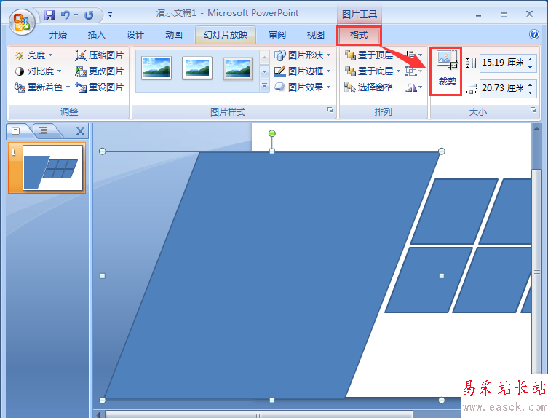This screenshot has width=548, height=418.
Task: Redo the last action
Action: pos(89,15)
